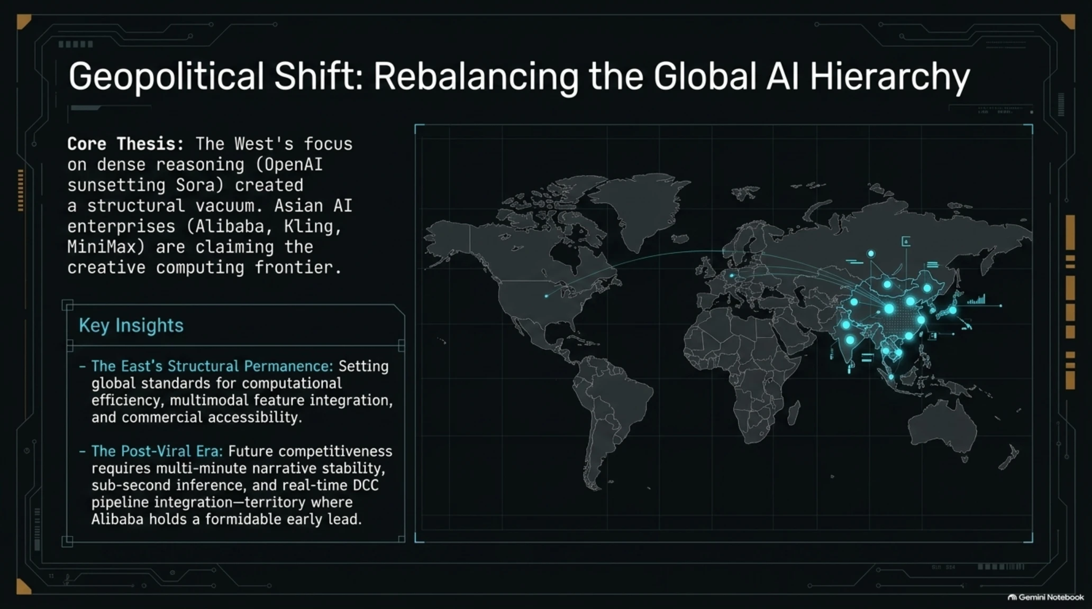Click the text "and commercial accessibility."
This screenshot has height=609, width=1092.
[196, 417]
